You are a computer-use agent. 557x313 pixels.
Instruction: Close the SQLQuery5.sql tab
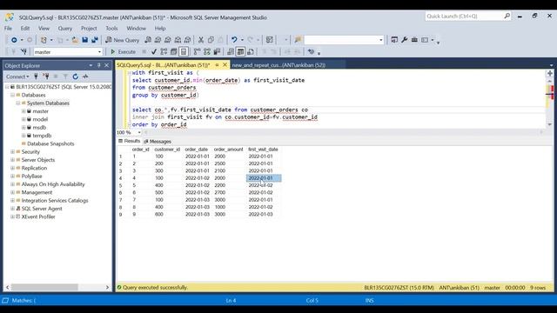point(225,65)
